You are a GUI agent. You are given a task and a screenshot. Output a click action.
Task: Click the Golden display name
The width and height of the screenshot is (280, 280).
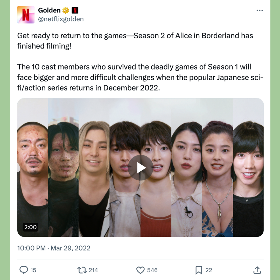pos(49,10)
